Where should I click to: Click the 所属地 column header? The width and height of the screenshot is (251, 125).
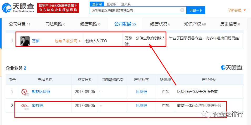(x=165, y=80)
